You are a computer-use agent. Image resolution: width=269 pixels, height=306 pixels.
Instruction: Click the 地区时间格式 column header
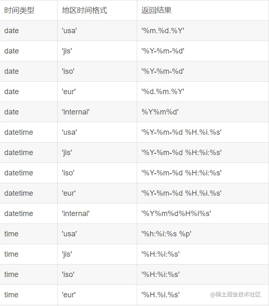tap(84, 10)
